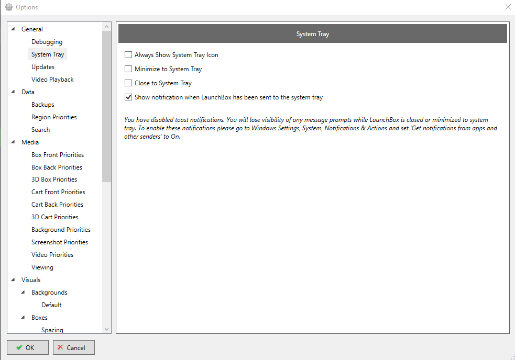The width and height of the screenshot is (515, 360).
Task: Click the green checkmark icon on OK
Action: pos(19,347)
